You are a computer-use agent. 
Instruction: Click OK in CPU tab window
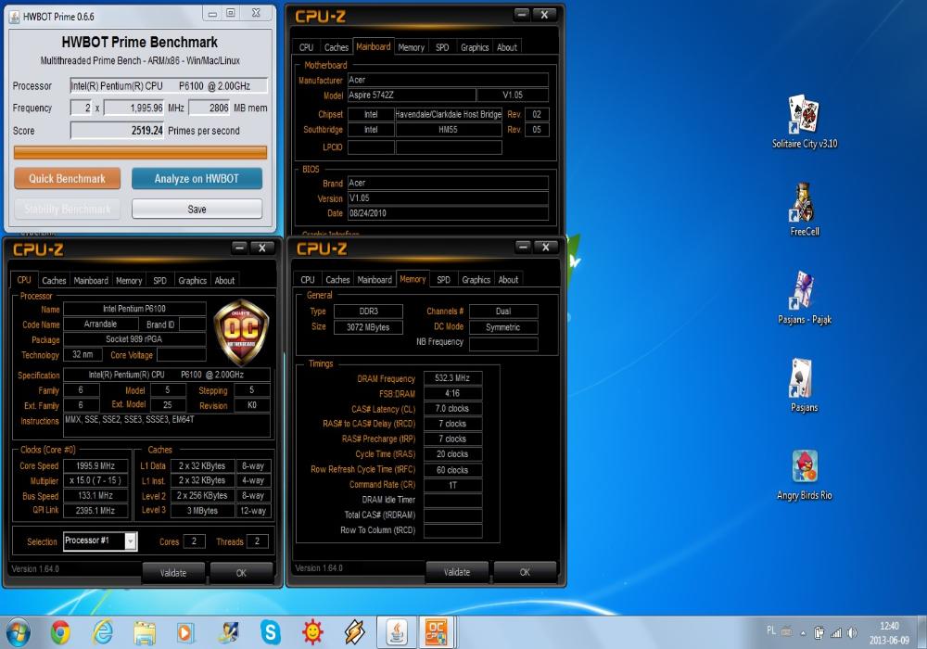pos(241,573)
